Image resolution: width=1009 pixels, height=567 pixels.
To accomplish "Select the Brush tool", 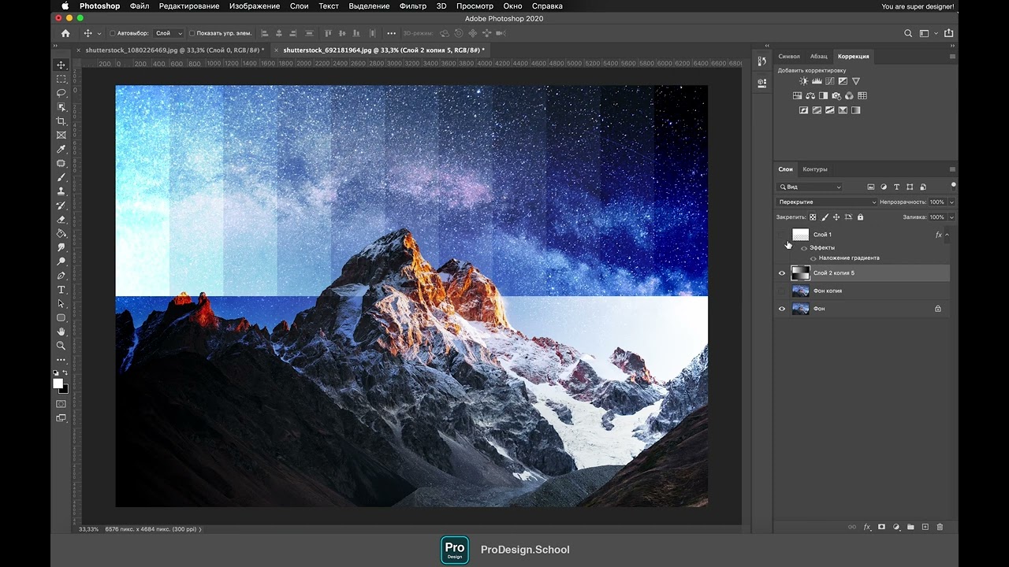I will pos(61,177).
